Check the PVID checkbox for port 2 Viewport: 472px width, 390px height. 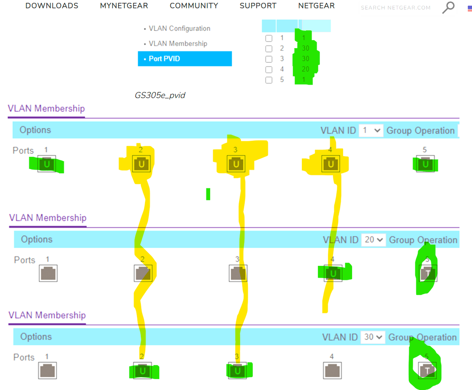(269, 49)
